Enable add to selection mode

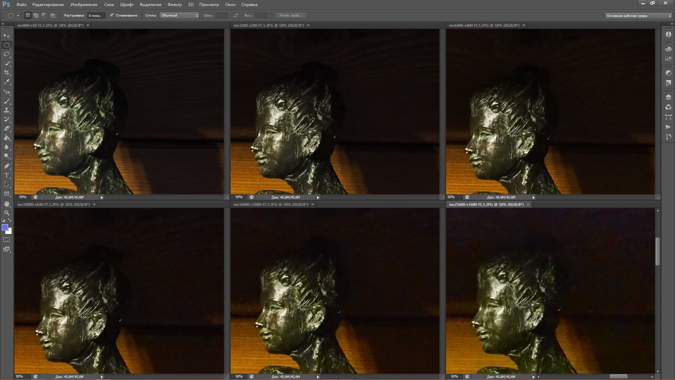(x=36, y=15)
